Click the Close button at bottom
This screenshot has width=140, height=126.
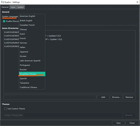pyautogui.click(x=132, y=123)
